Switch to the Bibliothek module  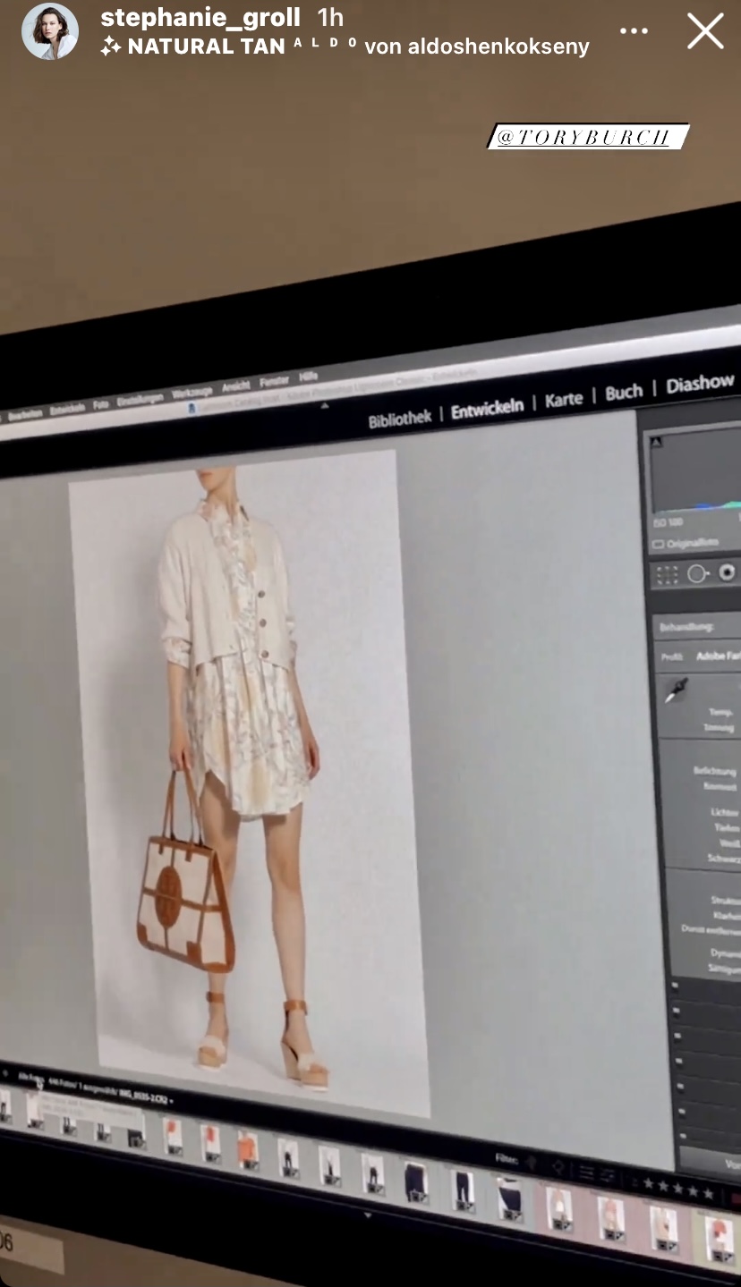click(400, 419)
